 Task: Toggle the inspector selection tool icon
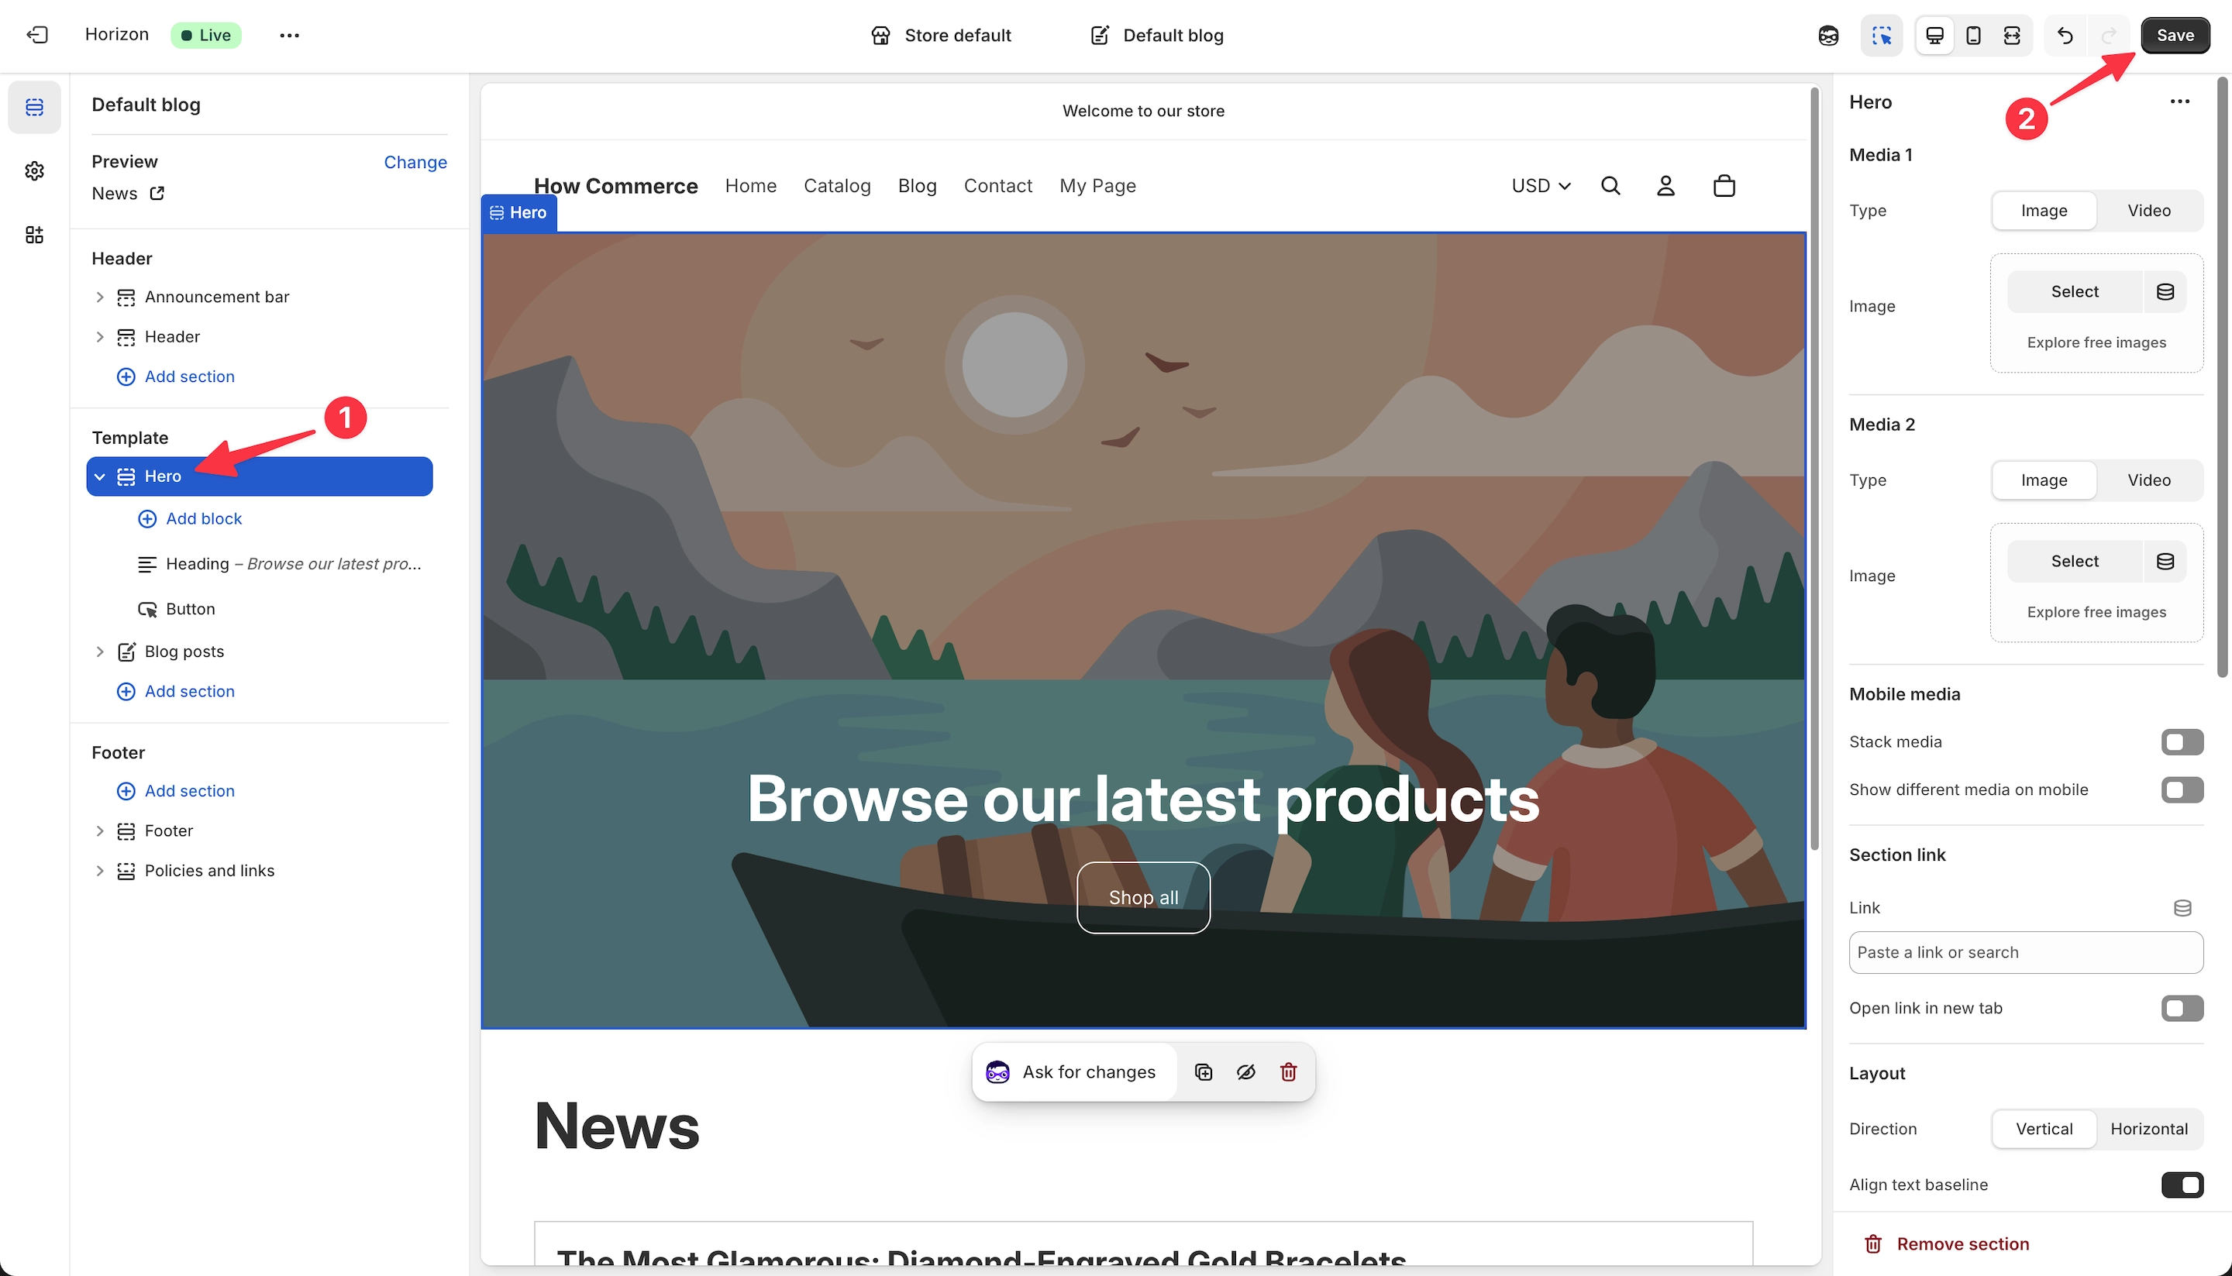tap(1882, 35)
